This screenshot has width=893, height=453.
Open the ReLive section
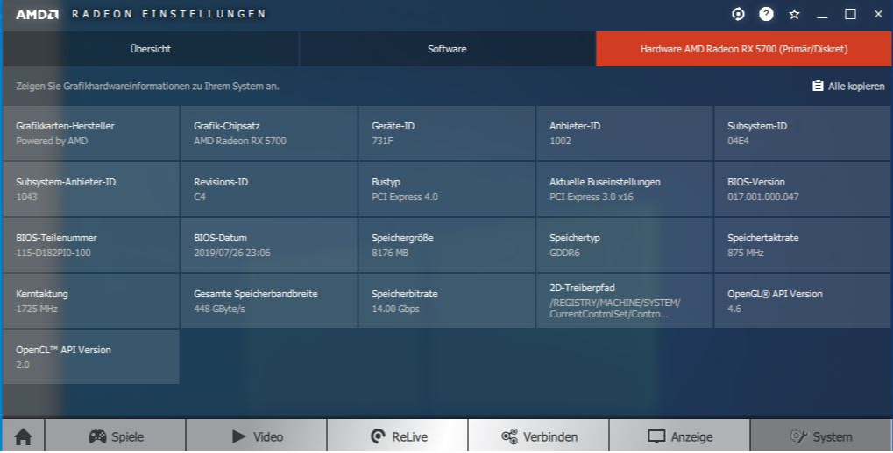398,436
